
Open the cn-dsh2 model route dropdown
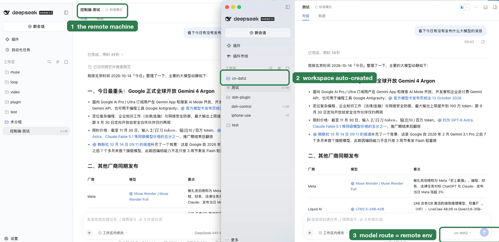coord(463,233)
